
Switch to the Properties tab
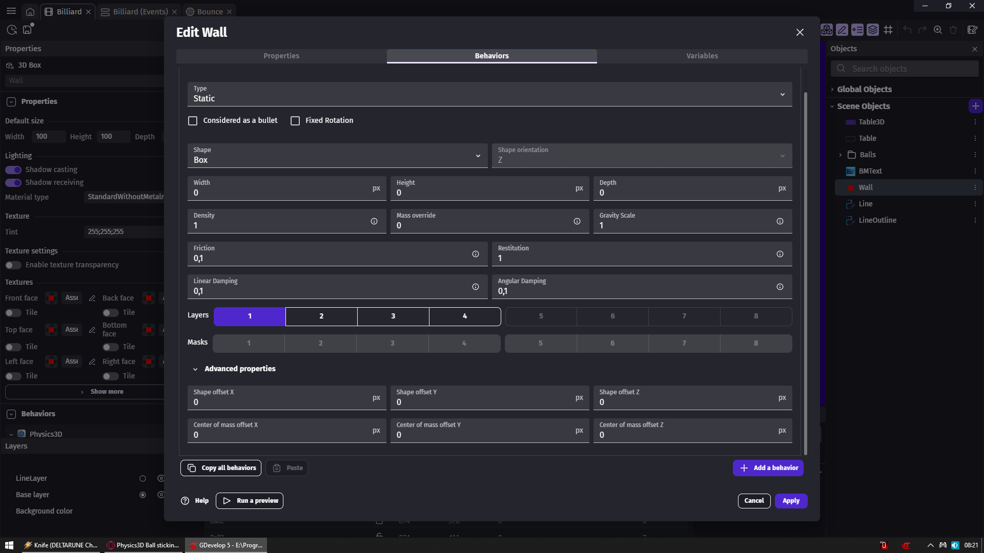281,56
